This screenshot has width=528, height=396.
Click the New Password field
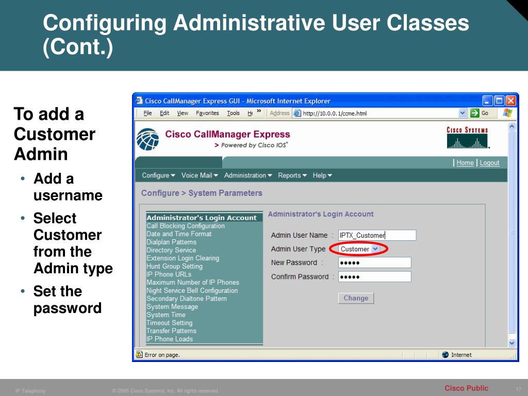pos(375,262)
